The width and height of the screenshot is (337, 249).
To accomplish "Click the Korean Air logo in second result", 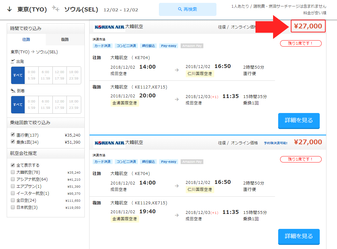I will (x=109, y=143).
